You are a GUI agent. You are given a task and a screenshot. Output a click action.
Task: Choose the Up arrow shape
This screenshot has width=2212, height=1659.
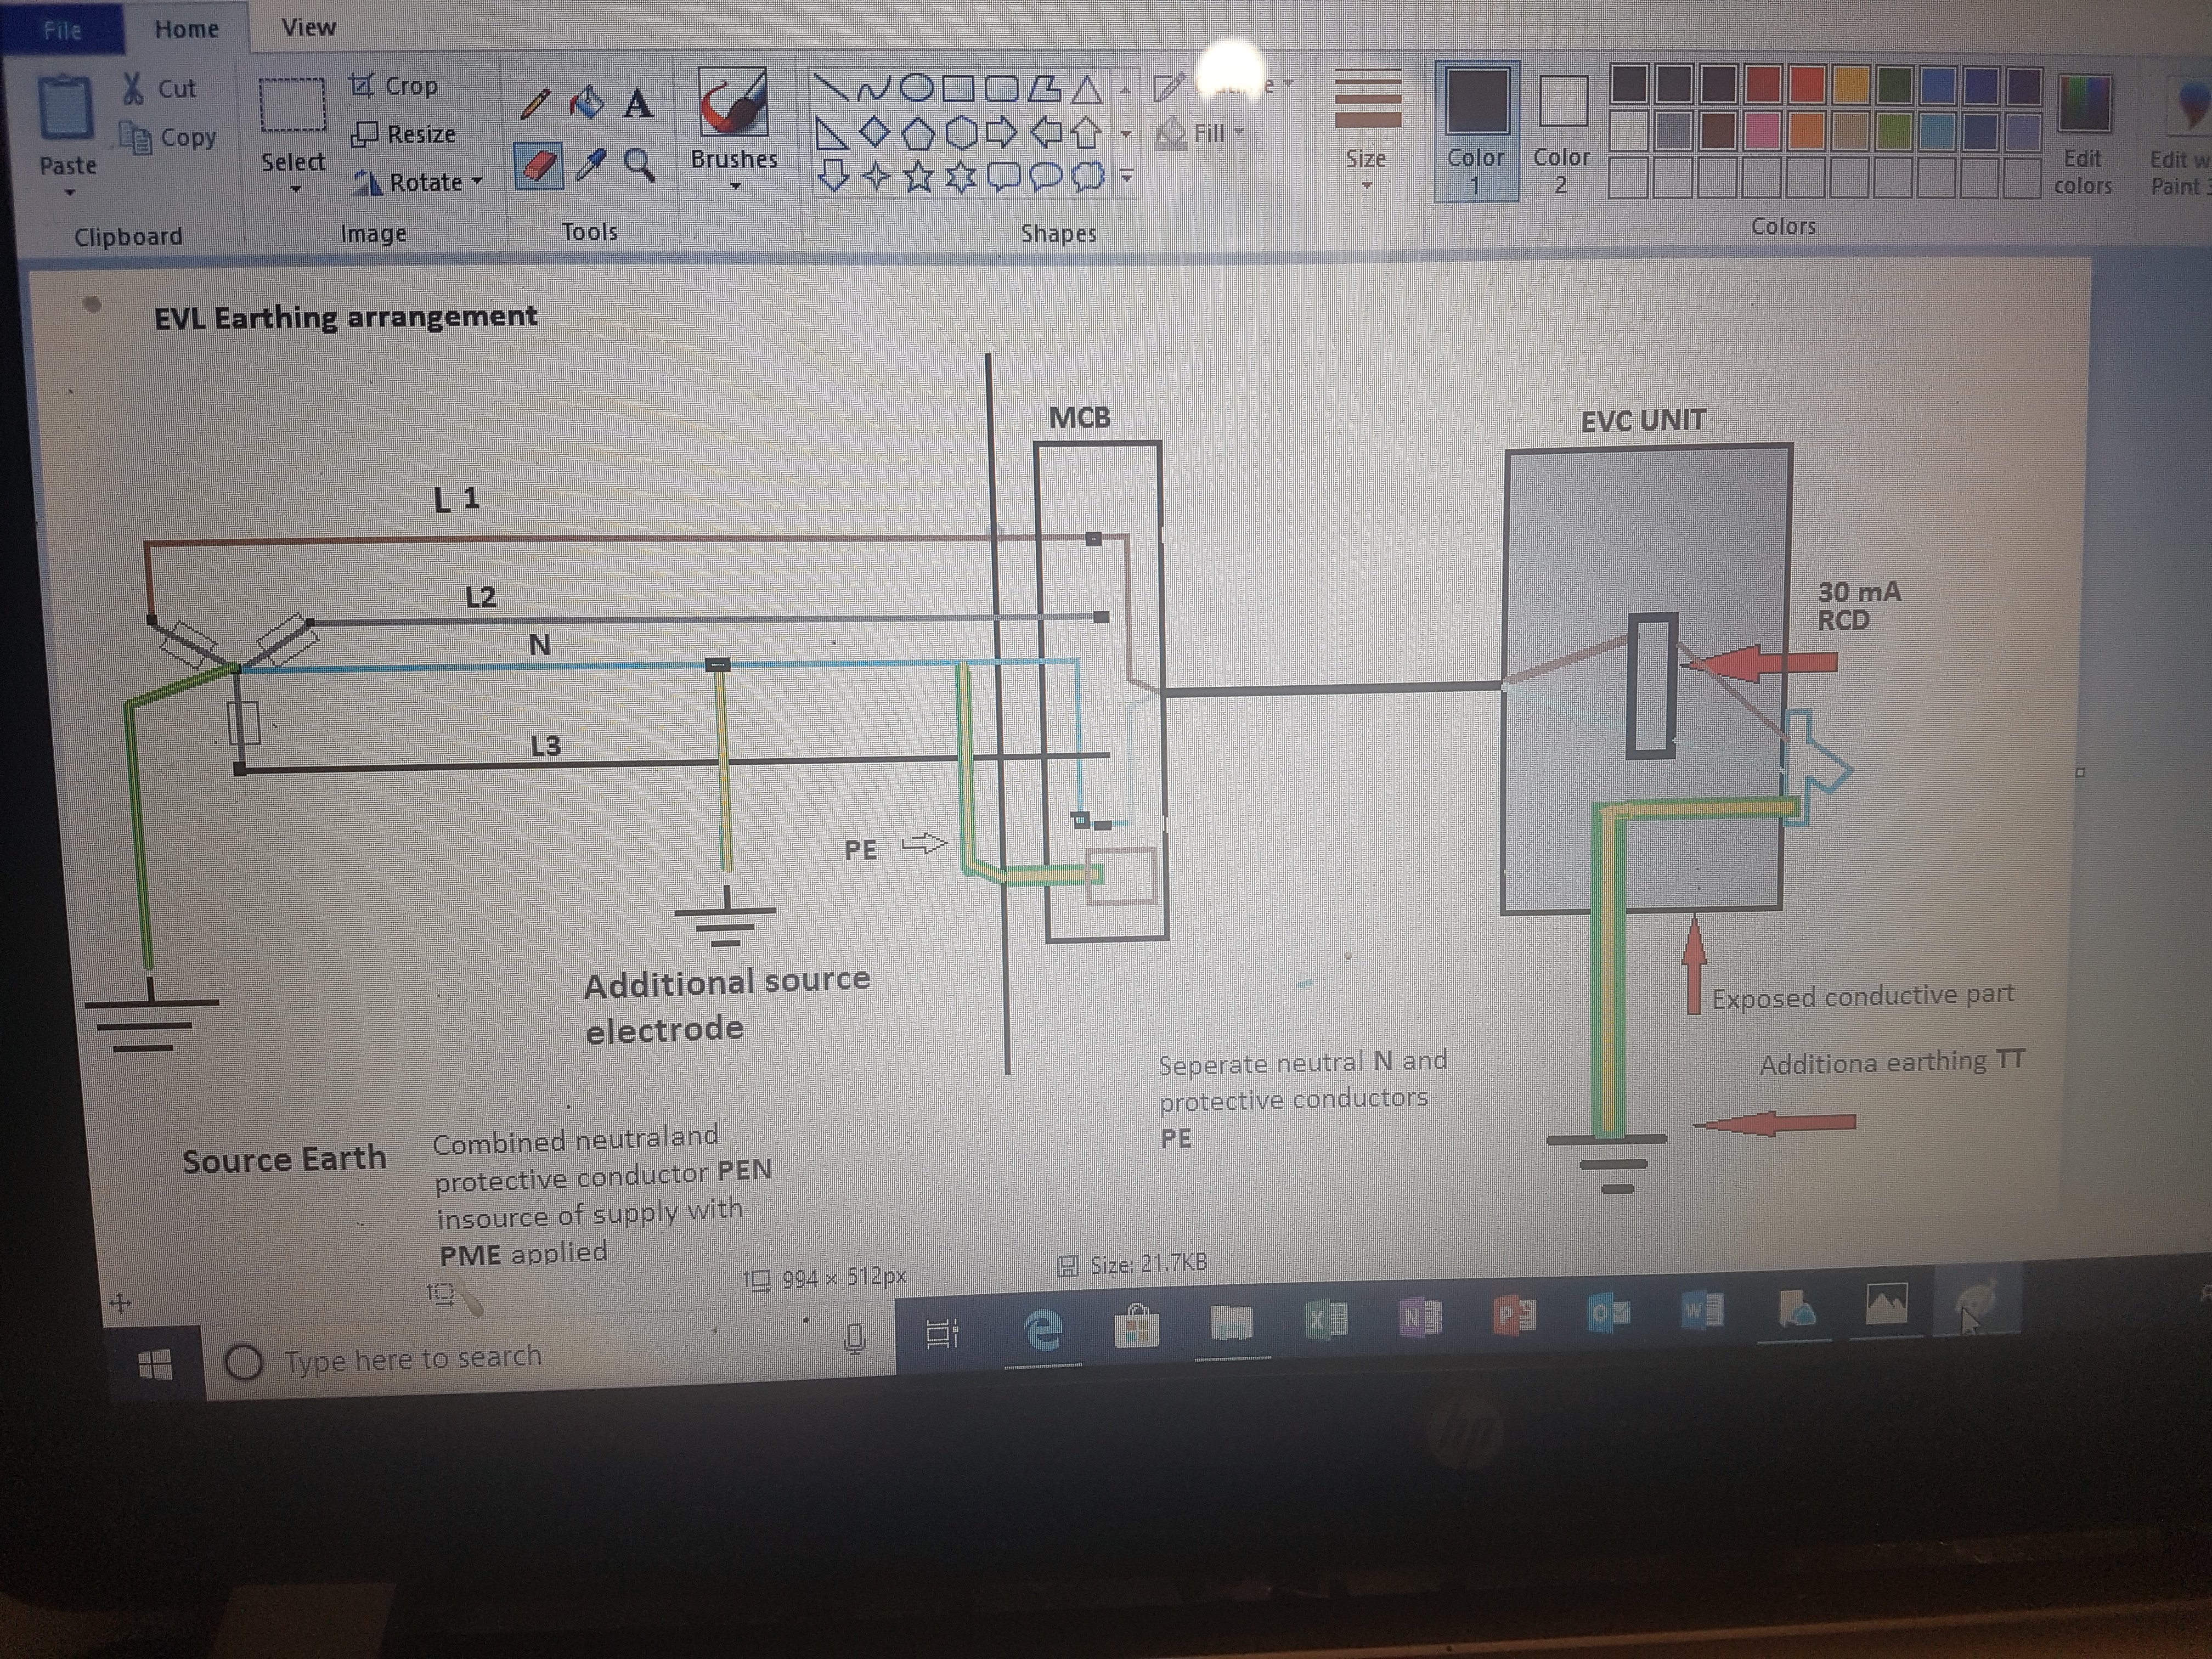click(x=1087, y=133)
